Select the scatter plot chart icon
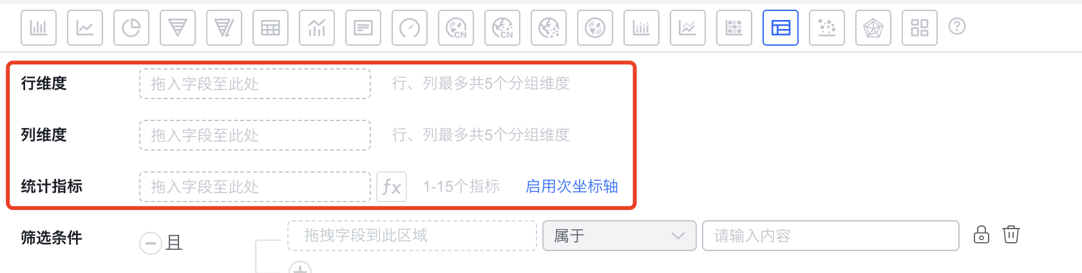Screen dimensions: 1082x273 click(x=827, y=28)
